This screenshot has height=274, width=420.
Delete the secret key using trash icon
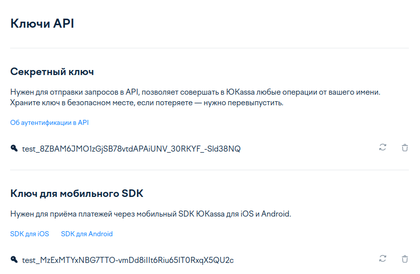coord(405,147)
